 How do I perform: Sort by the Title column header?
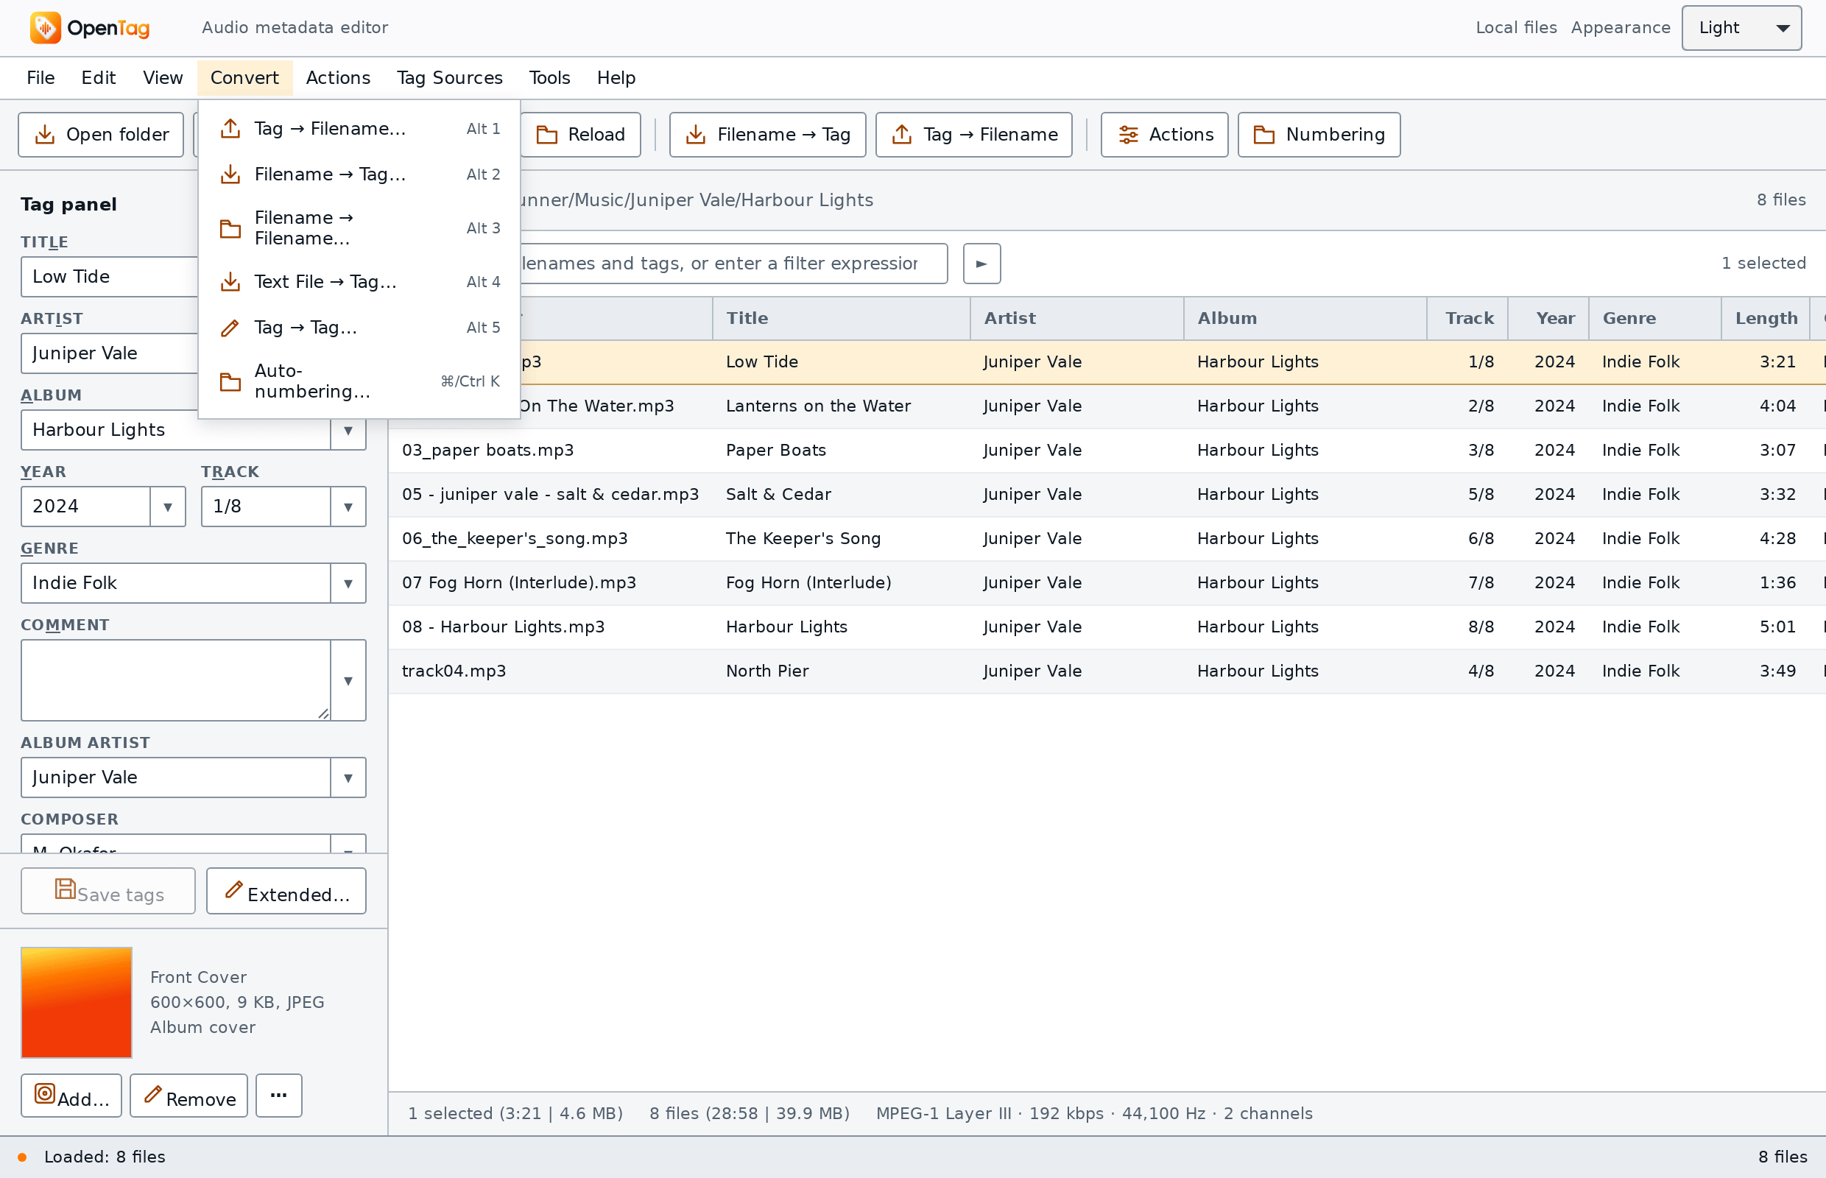842,318
